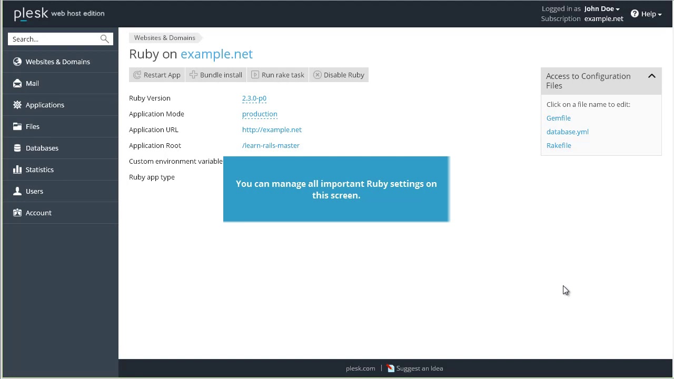The width and height of the screenshot is (674, 379).
Task: Click the Restart App circular arrow icon
Action: [137, 75]
